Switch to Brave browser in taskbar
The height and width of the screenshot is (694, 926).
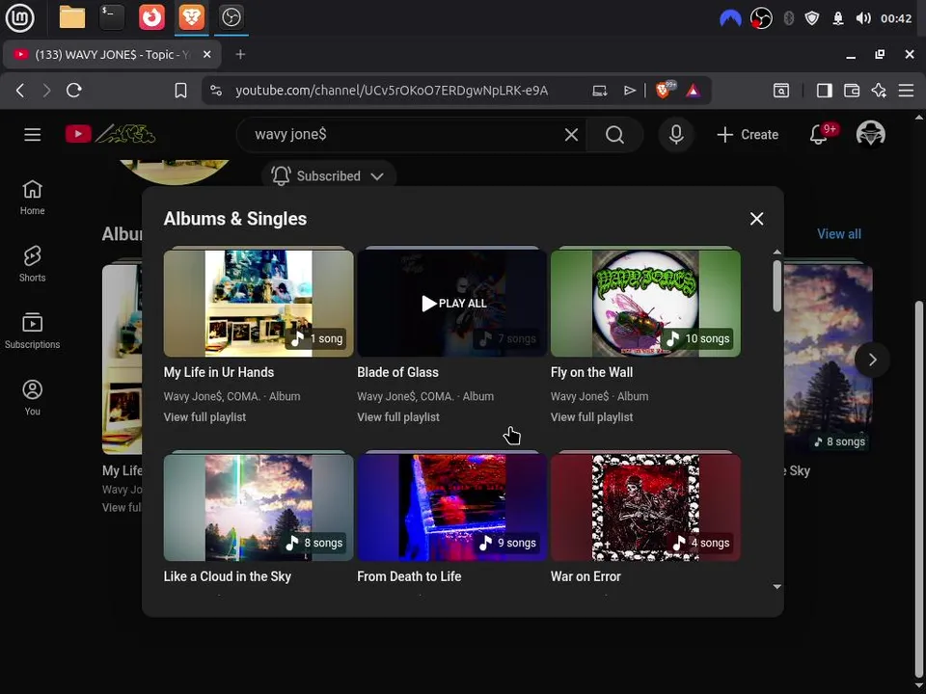point(191,17)
